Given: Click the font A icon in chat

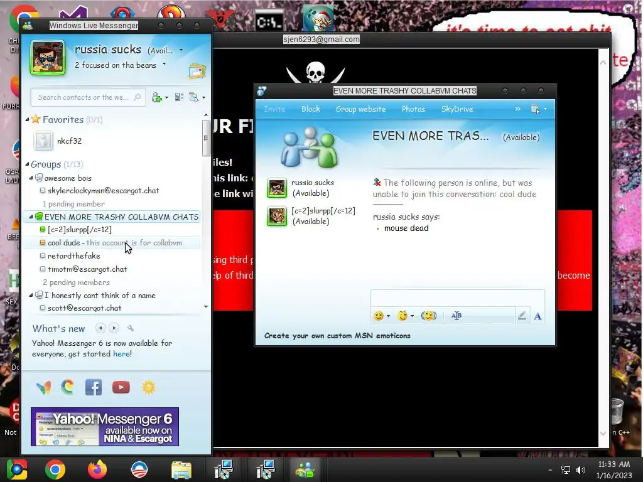Looking at the screenshot, I should pos(538,316).
